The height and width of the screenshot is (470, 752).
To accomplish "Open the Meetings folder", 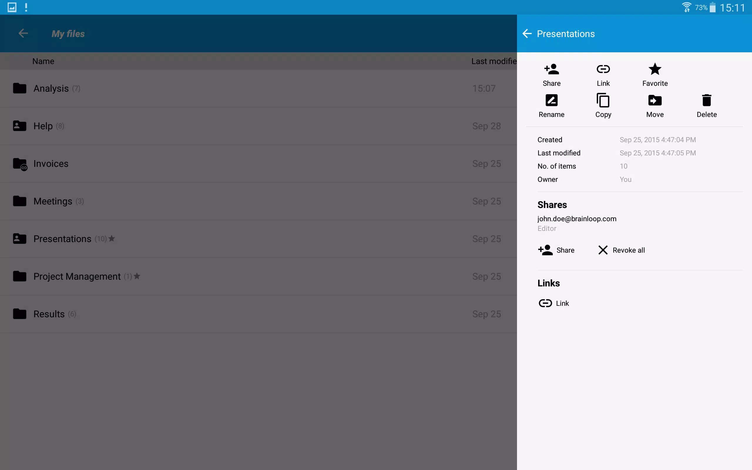I will pos(258,202).
